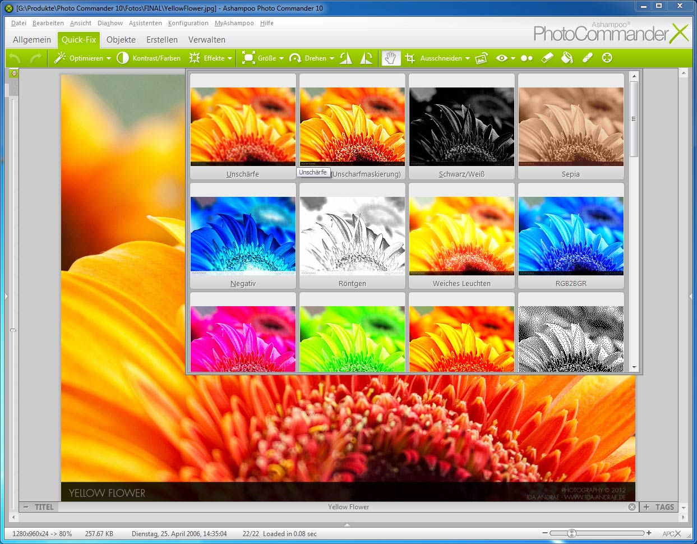The height and width of the screenshot is (544, 697).
Task: Open the Konfiguration menu
Action: click(x=188, y=23)
